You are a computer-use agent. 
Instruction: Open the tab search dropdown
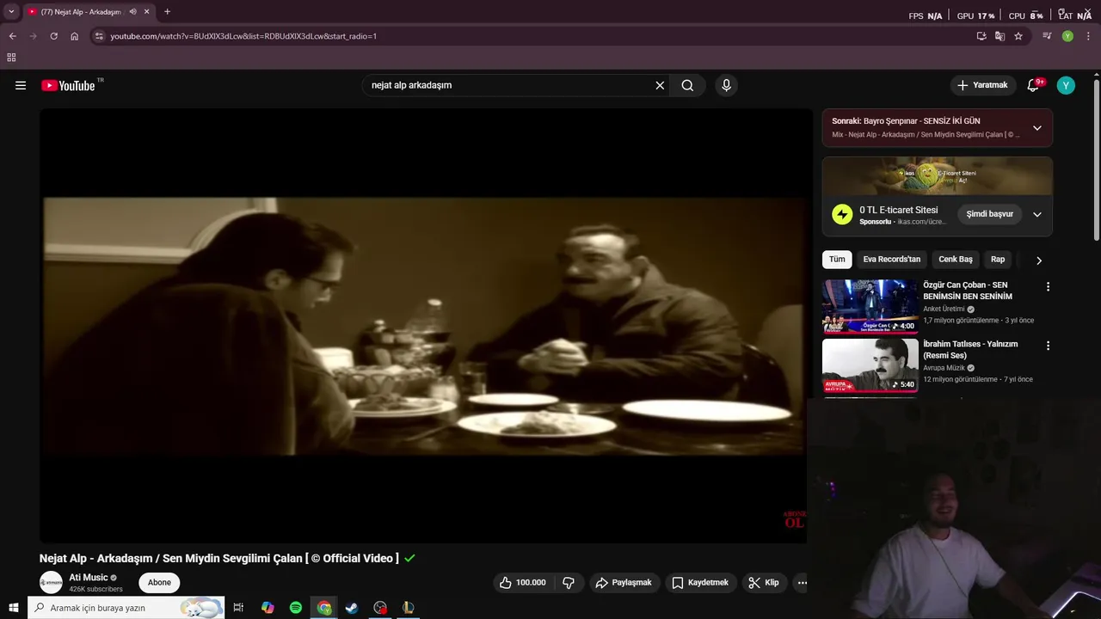click(11, 12)
